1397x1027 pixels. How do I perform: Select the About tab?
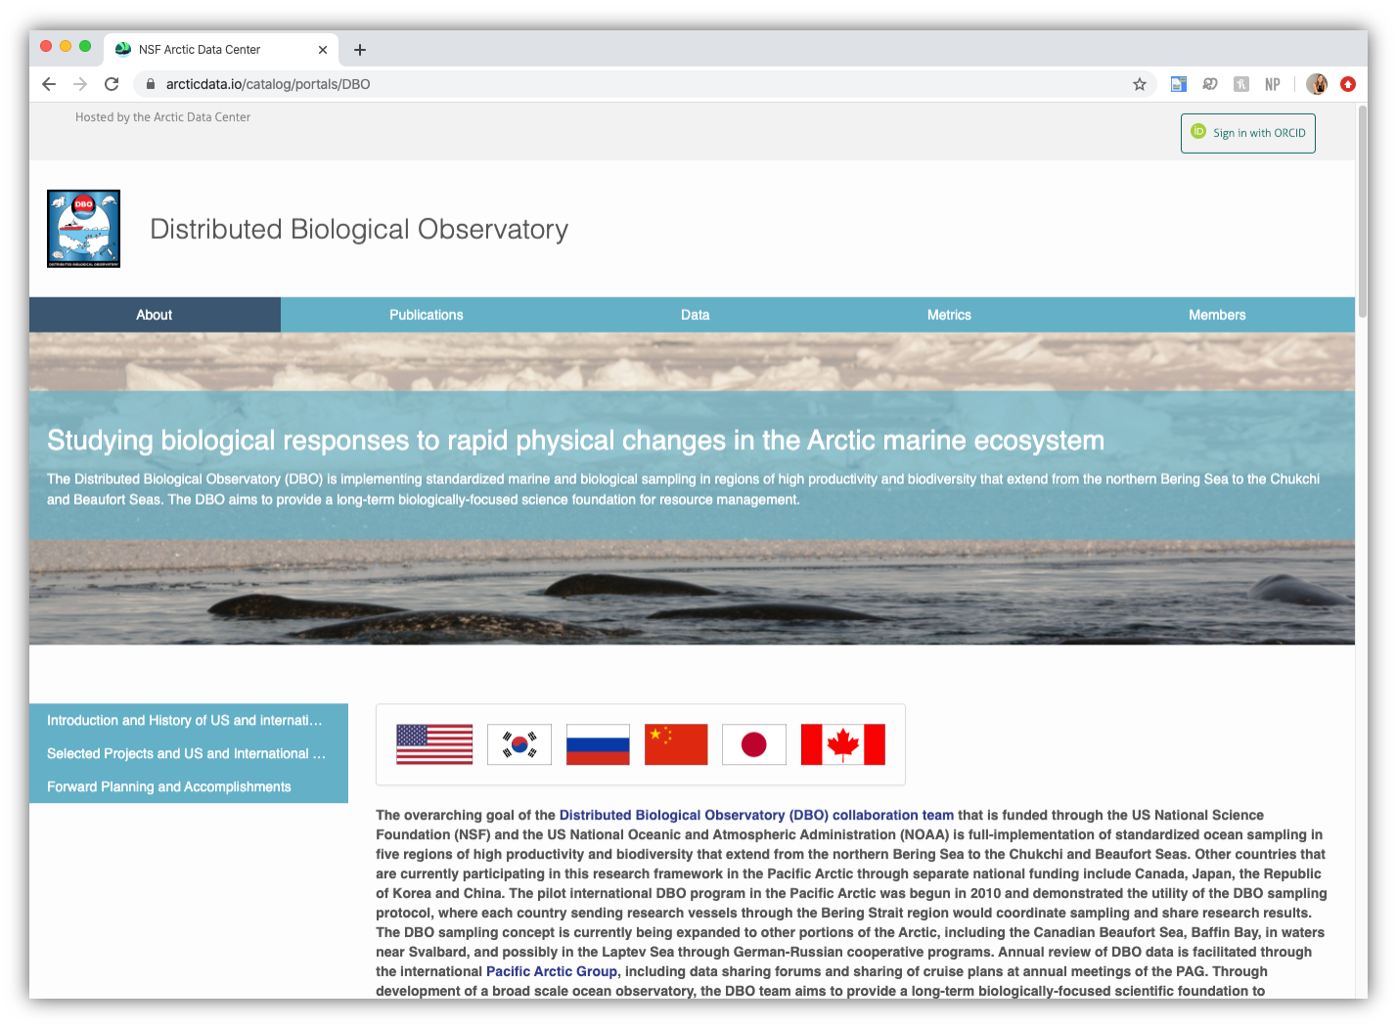[x=155, y=315]
